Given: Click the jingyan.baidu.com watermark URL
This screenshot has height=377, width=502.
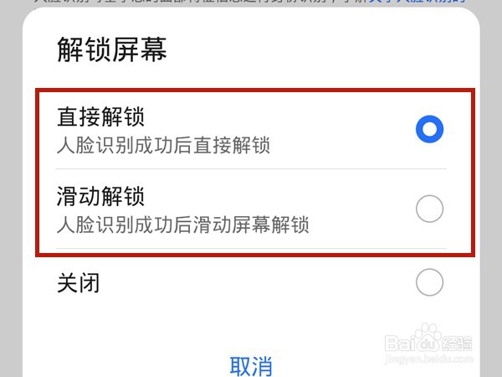Looking at the screenshot, I should 428,359.
